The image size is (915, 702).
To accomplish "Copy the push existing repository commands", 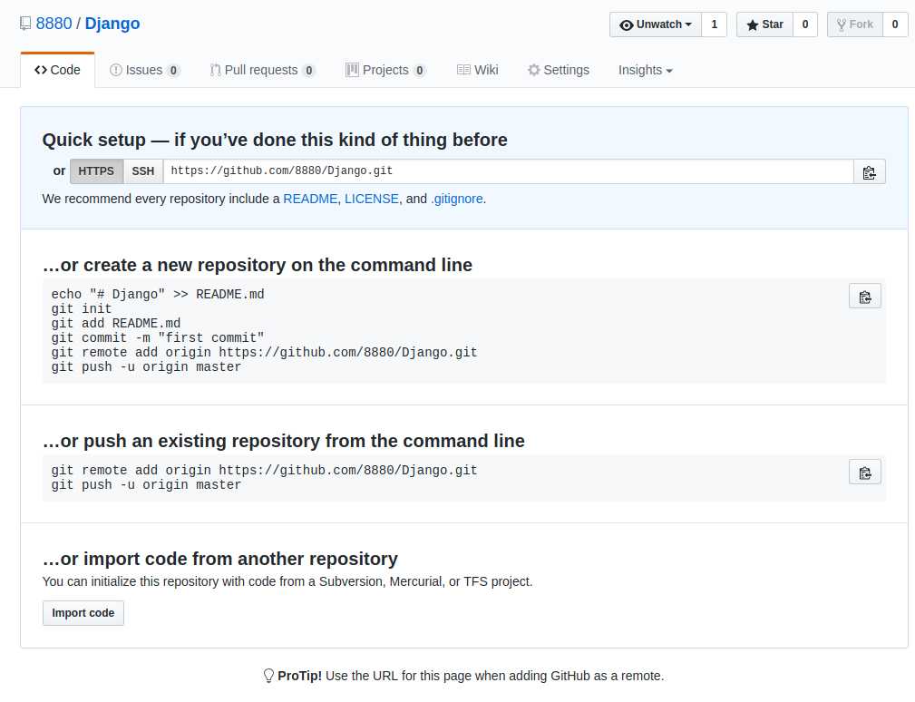I will pyautogui.click(x=865, y=473).
